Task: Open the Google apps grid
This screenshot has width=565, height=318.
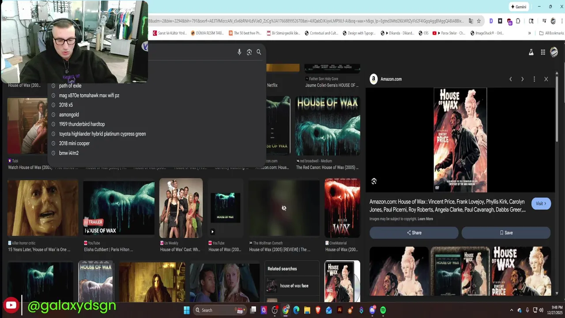Action: [x=543, y=52]
